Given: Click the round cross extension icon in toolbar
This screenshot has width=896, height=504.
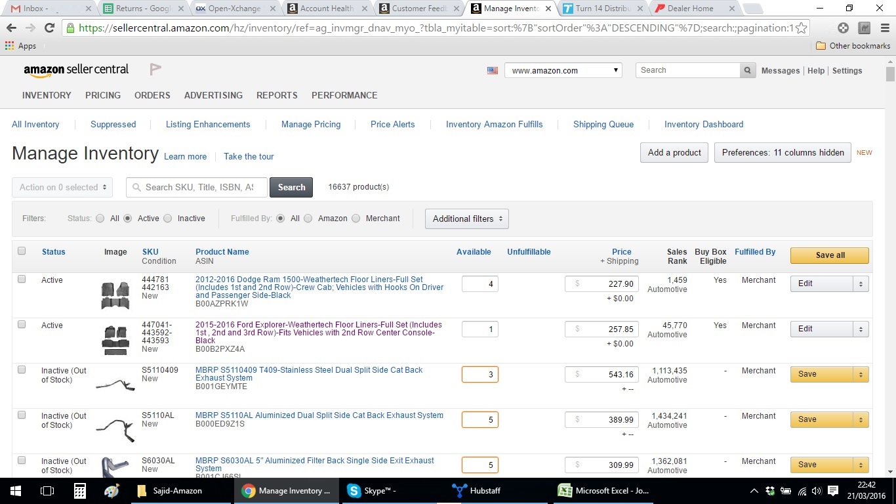Looking at the screenshot, I should [x=844, y=28].
